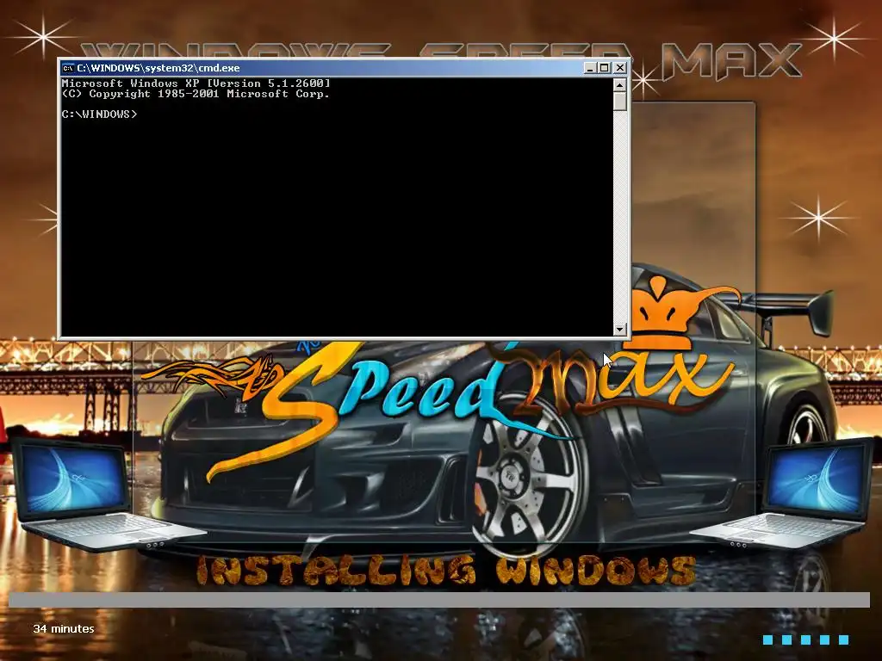Image resolution: width=882 pixels, height=661 pixels.
Task: Click the 34 minutes remaining text
Action: pyautogui.click(x=64, y=628)
